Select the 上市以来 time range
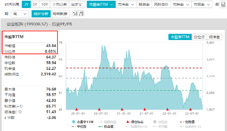The height and width of the screenshot is (131, 227). [60, 4]
